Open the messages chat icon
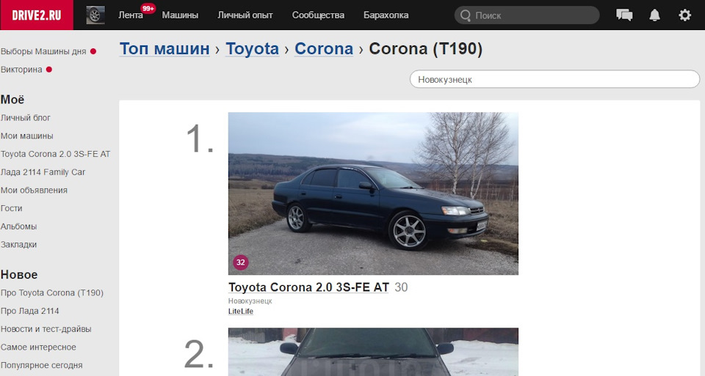This screenshot has height=376, width=705. click(x=624, y=15)
